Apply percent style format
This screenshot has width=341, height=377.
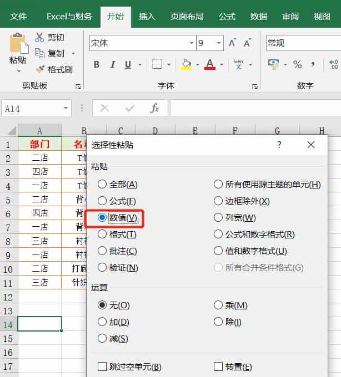[x=298, y=64]
